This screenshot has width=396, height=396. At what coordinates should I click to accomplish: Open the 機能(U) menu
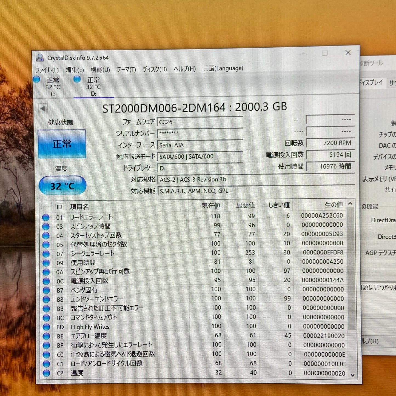[x=100, y=70]
